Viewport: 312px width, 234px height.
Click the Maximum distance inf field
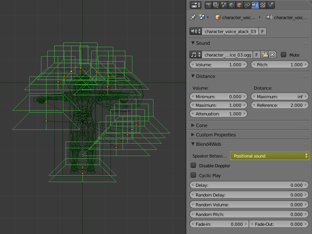280,97
